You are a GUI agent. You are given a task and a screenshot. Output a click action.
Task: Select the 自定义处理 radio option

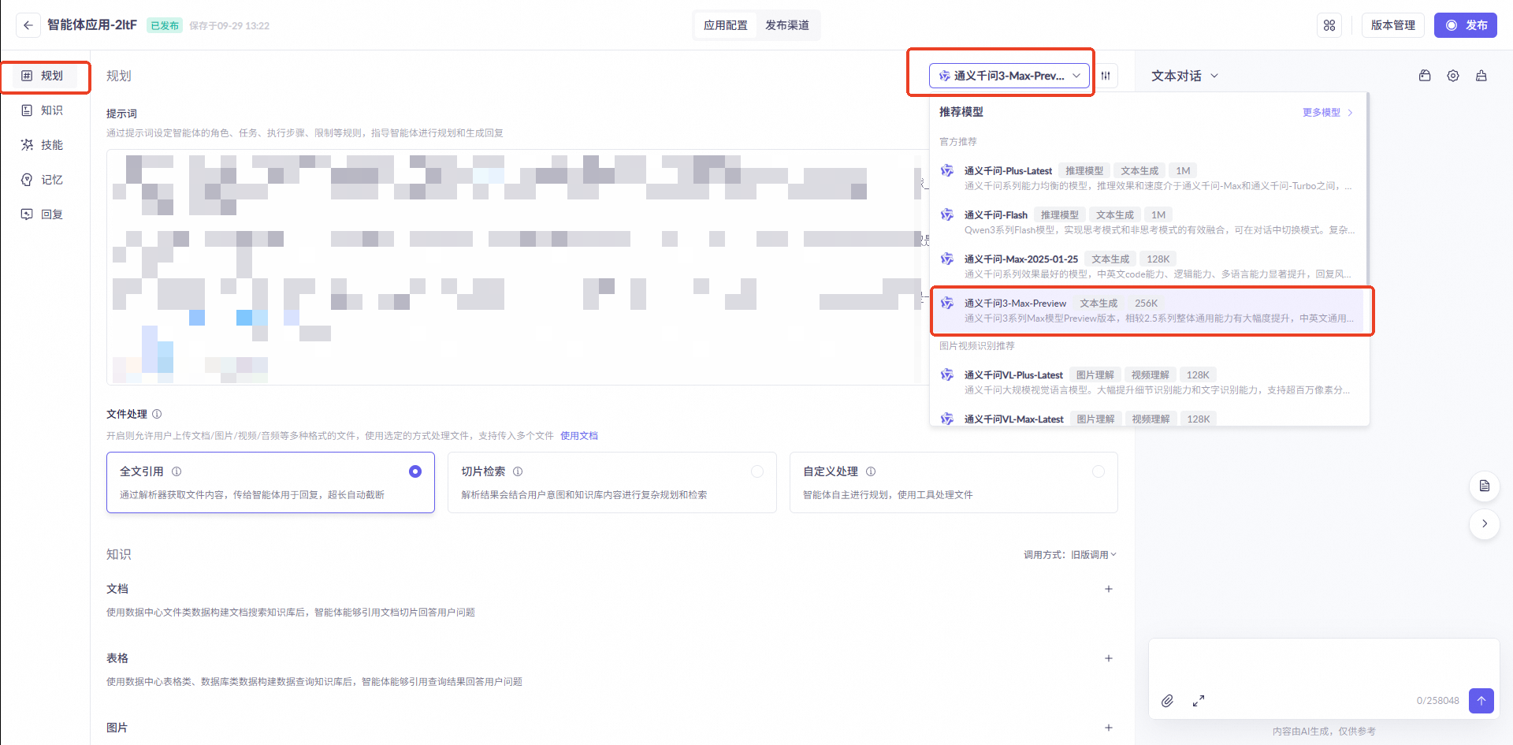click(1099, 471)
